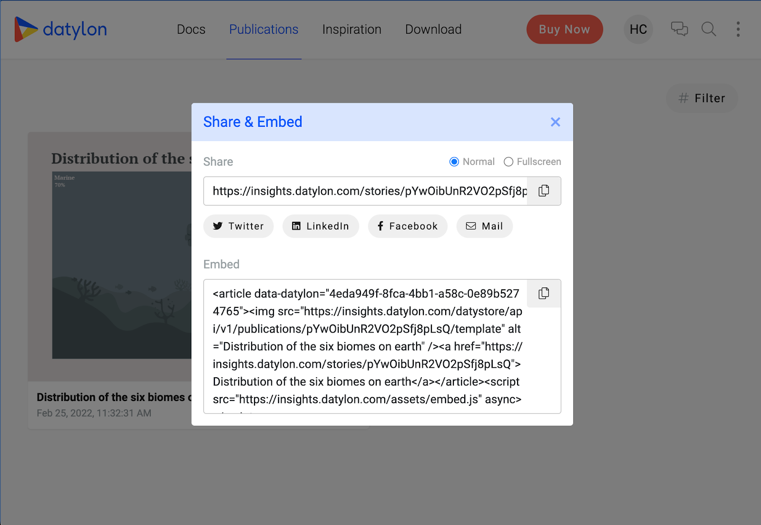
Task: Click the Buy Now button
Action: coord(565,29)
